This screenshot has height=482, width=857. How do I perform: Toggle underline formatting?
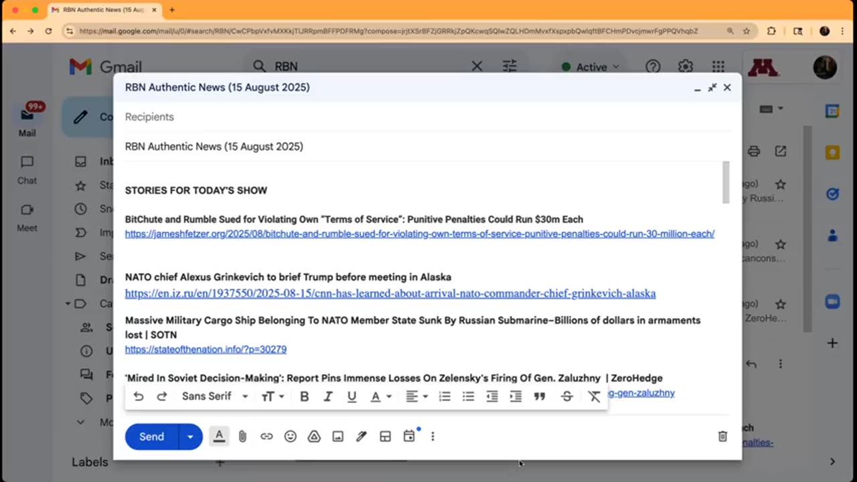352,396
